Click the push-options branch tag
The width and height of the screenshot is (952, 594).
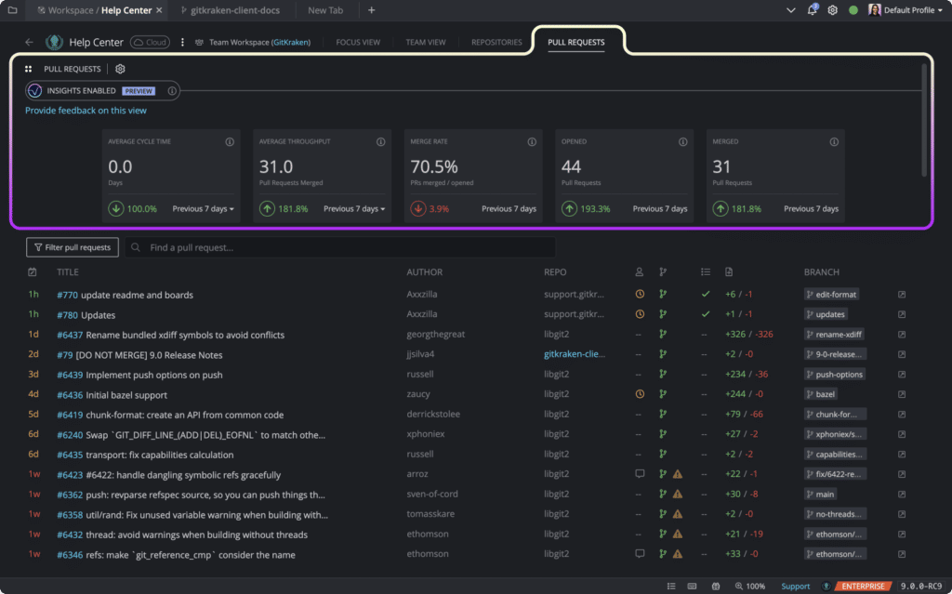(835, 374)
